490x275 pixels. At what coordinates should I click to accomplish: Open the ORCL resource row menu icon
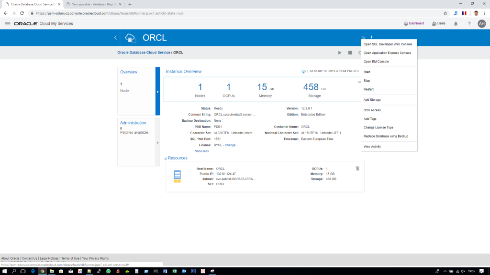pyautogui.click(x=357, y=169)
